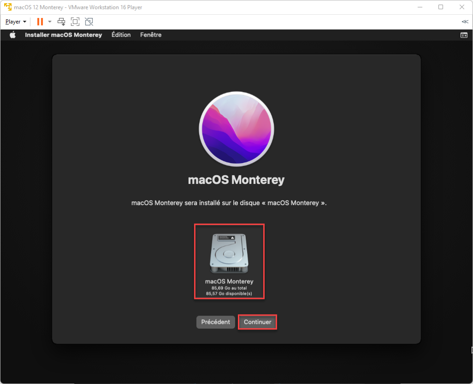Viewport: 473px width, 384px height.
Task: Click the Précédent button
Action: [x=215, y=322]
